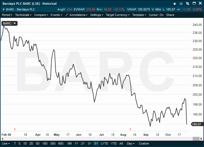Click the Jul date axis label
Viewport: 204px width, 147px height.
point(101,135)
